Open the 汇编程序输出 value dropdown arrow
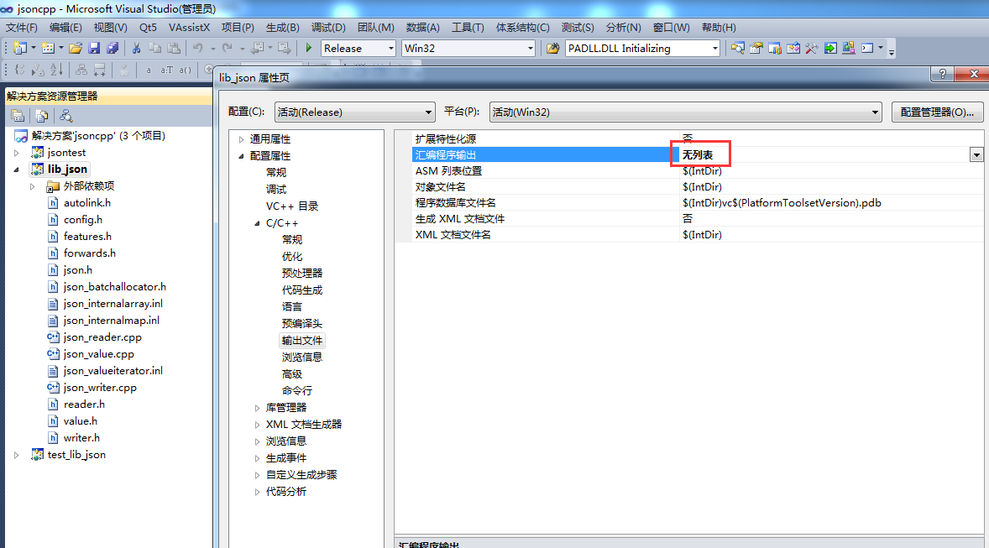 click(976, 154)
